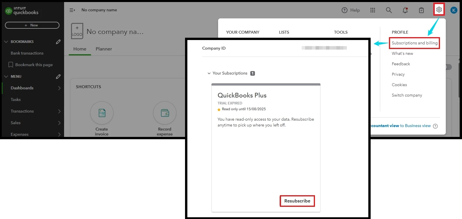Image resolution: width=462 pixels, height=219 pixels.
Task: Open Cookies in Profile menu
Action: pyautogui.click(x=399, y=85)
